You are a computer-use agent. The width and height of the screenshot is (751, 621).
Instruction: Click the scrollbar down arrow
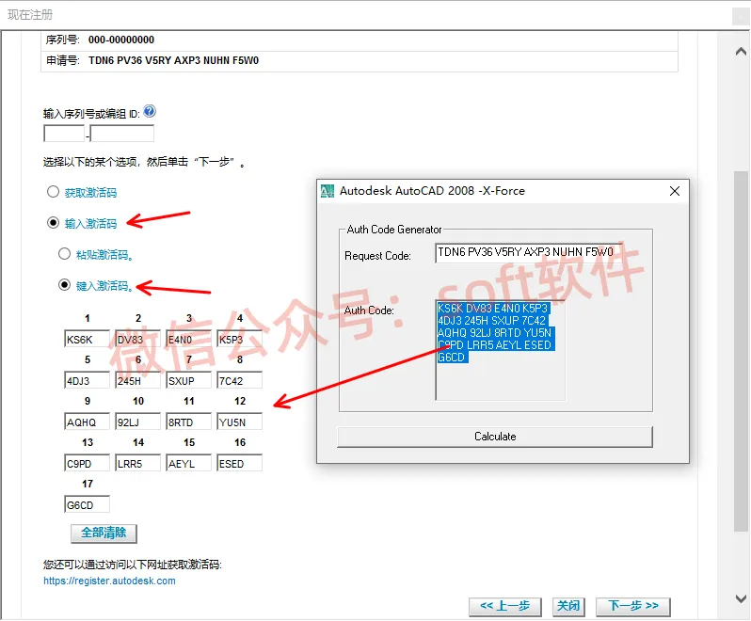pos(741,598)
